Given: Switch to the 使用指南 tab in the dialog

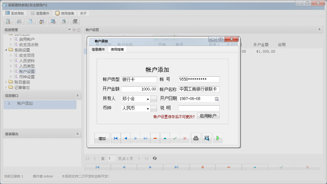Looking at the screenshot, I should pyautogui.click(x=117, y=50).
